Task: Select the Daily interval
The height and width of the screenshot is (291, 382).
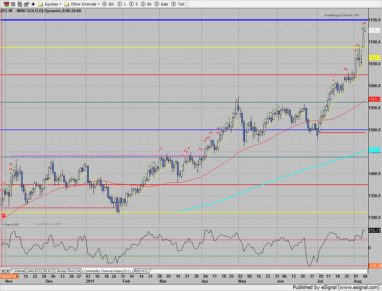Action: (x=162, y=4)
